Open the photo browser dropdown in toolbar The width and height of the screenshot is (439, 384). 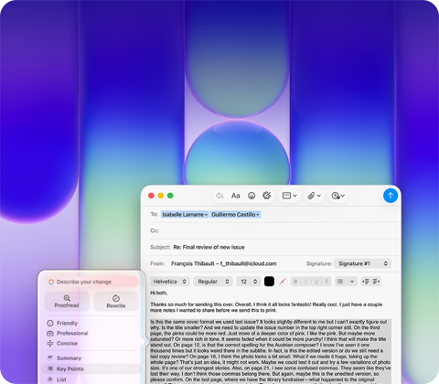(x=337, y=196)
